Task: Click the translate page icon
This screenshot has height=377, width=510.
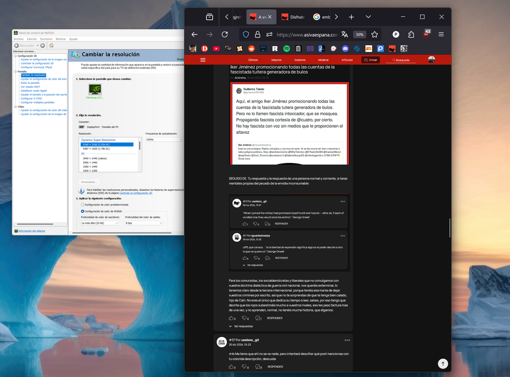Action: [345, 34]
